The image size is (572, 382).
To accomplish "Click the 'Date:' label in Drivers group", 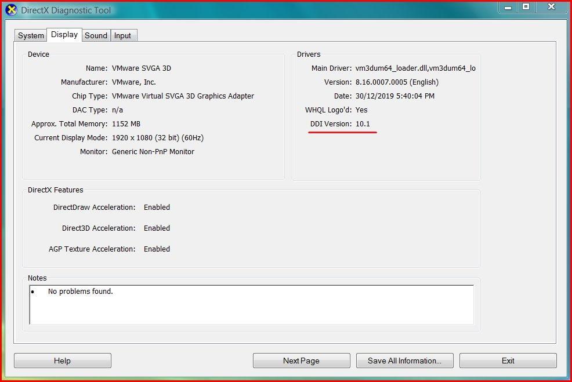I will tap(343, 96).
